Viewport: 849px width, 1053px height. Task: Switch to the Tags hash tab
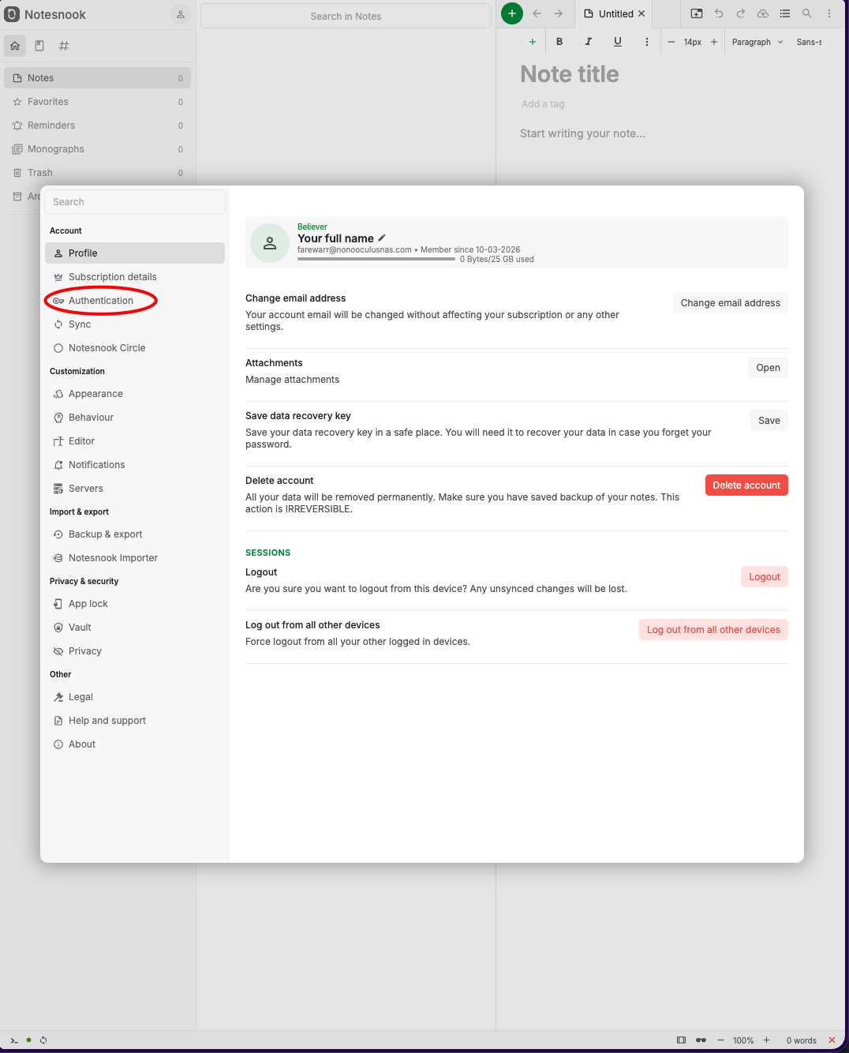click(x=64, y=46)
